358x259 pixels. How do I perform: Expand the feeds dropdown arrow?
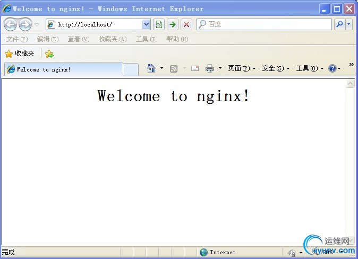click(184, 68)
